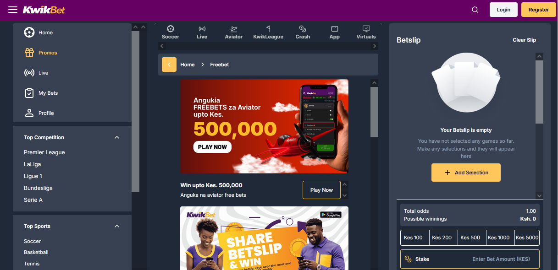Open Virtuals monitor icon
558x270 pixels.
[x=366, y=29]
